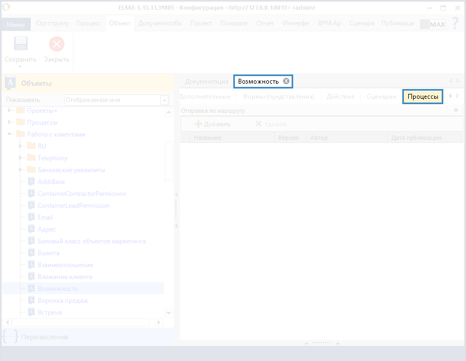This screenshot has width=466, height=361.
Task: Click the Telephony folder icon
Action: tap(31, 158)
